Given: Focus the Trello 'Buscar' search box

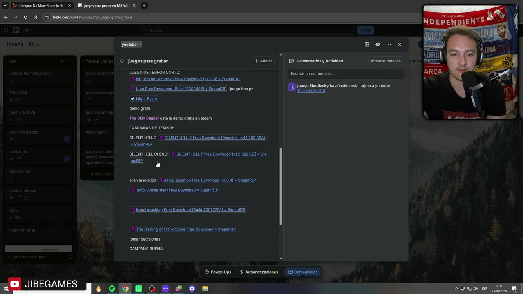Looking at the screenshot, I should 248,30.
